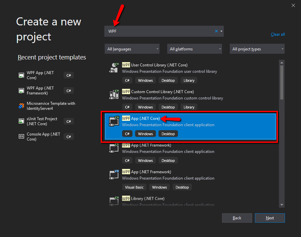Image resolution: width=301 pixels, height=237 pixels.
Task: Click the Console App (.NET Core) recent icon
Action: coord(21,137)
